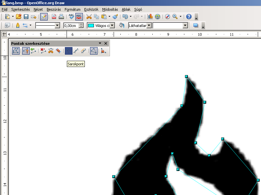The height and width of the screenshot is (195, 261).
Task: Set Smooth Transition point type
Action: click(76, 51)
